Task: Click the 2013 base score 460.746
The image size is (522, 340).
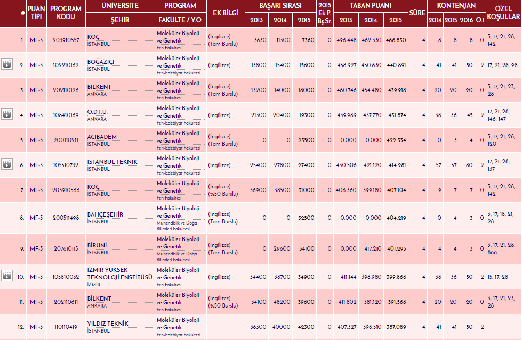Action: coord(347,90)
